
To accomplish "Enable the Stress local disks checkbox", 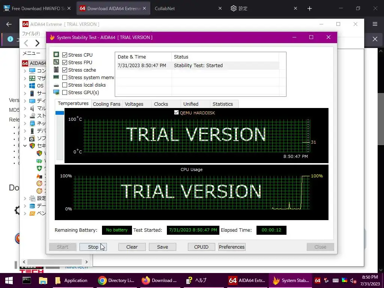I will tap(64, 85).
